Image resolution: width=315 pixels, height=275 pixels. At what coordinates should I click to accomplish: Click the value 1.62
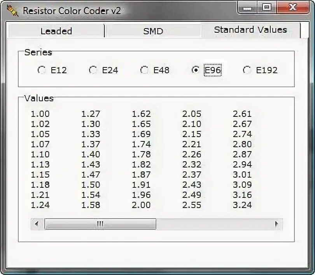[x=141, y=114]
